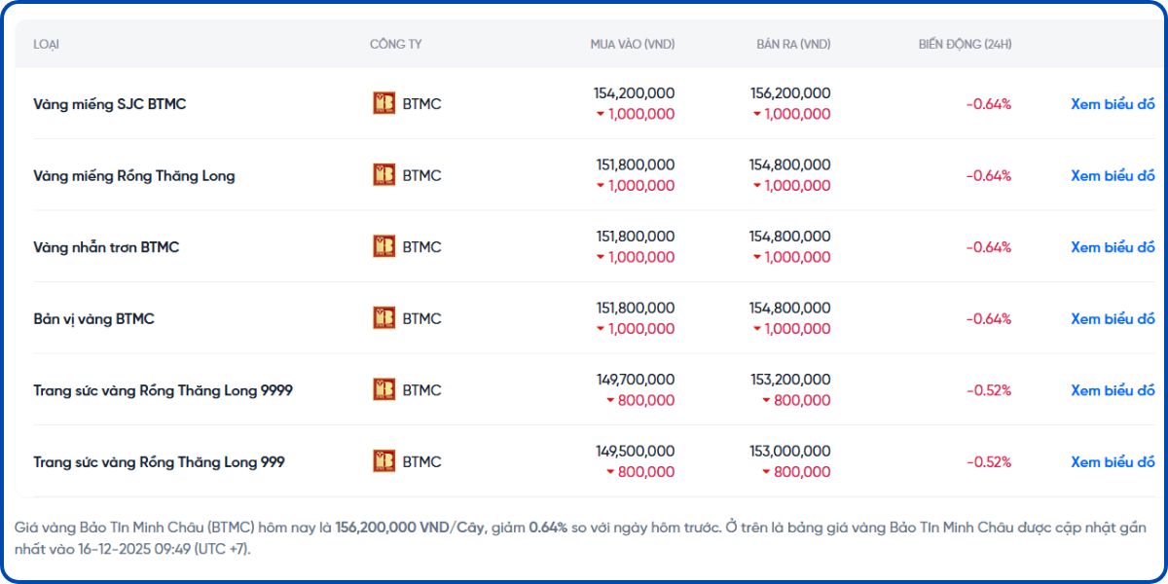Click the CÔNG TY column header
Viewport: 1168px width, 584px height.
tap(395, 45)
